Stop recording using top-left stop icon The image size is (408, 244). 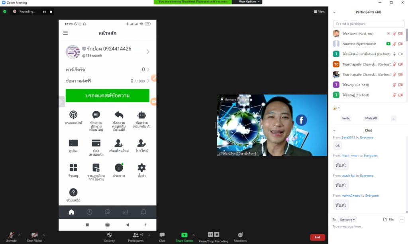click(x=51, y=12)
